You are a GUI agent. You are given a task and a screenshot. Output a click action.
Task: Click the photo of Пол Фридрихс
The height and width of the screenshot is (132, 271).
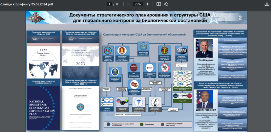coord(204,48)
